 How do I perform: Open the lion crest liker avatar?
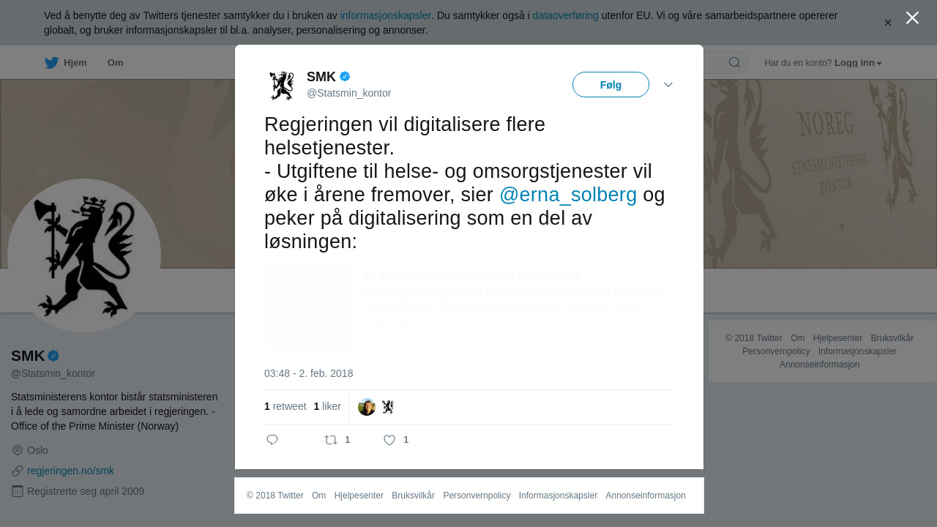387,407
